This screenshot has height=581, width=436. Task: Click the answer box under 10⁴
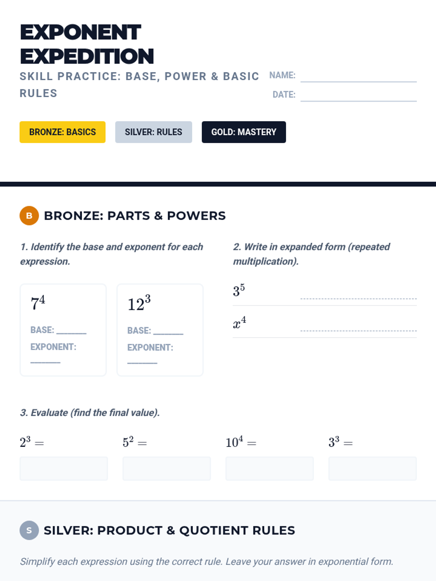[x=269, y=468]
